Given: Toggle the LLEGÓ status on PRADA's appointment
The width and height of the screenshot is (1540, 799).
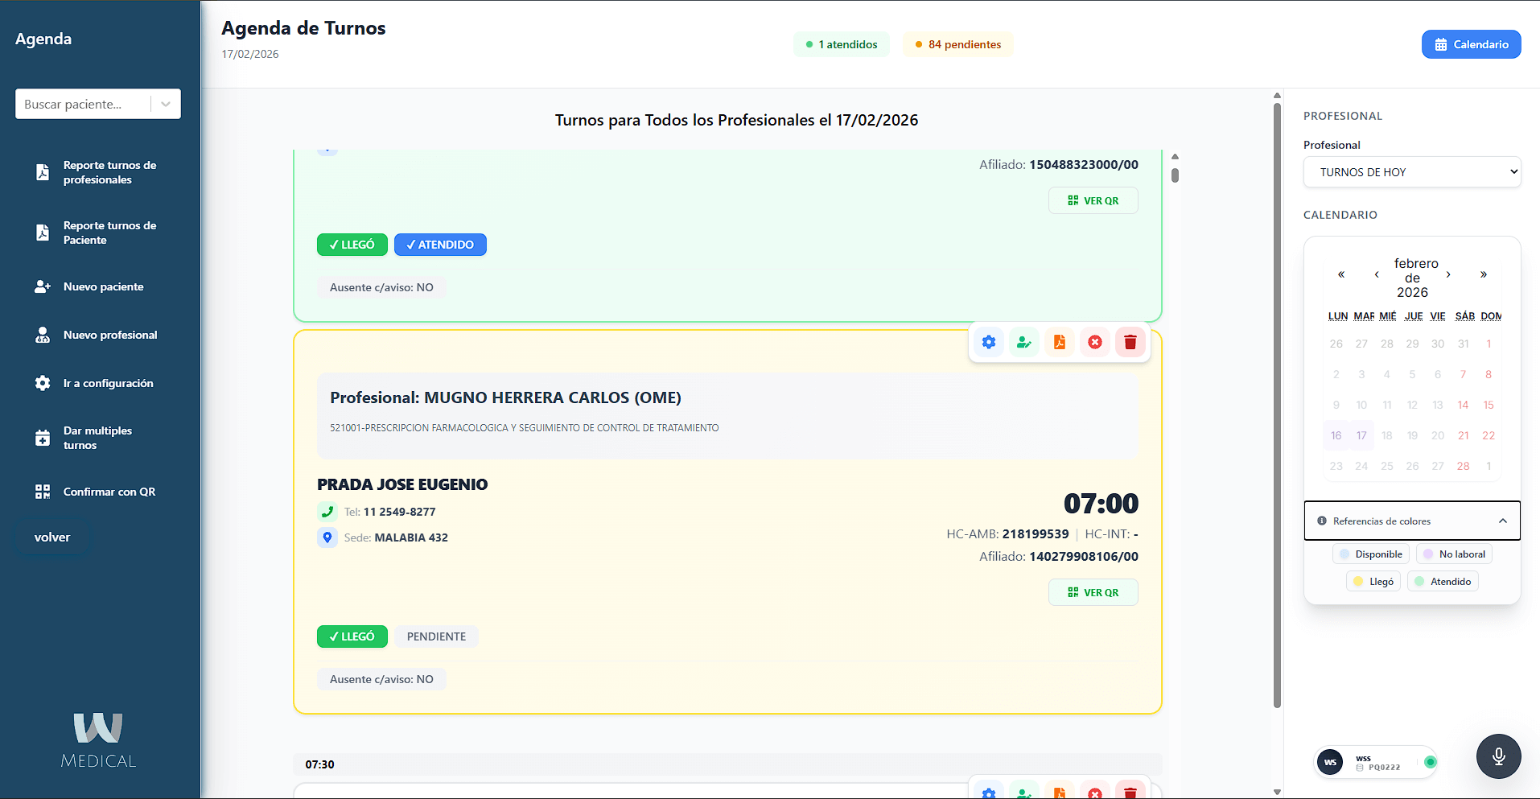Looking at the screenshot, I should pos(352,636).
